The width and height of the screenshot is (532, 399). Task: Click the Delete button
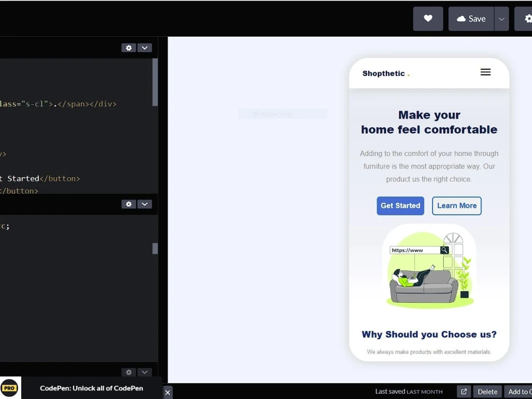pos(487,392)
